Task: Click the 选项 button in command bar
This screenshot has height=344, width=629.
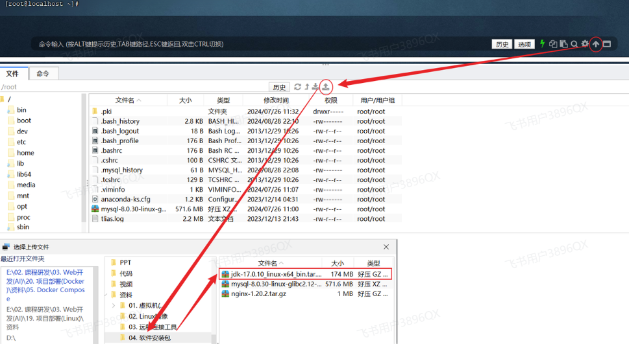Action: [x=524, y=44]
